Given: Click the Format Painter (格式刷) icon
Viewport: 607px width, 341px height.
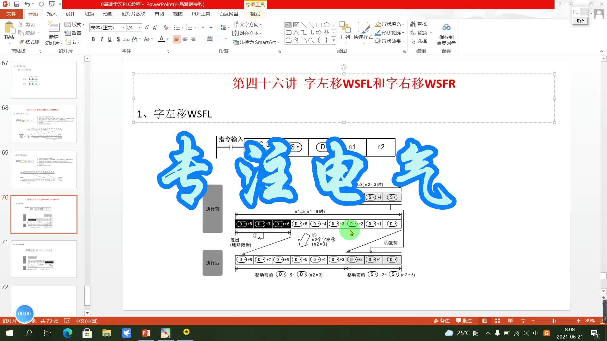Looking at the screenshot, I should [21, 42].
